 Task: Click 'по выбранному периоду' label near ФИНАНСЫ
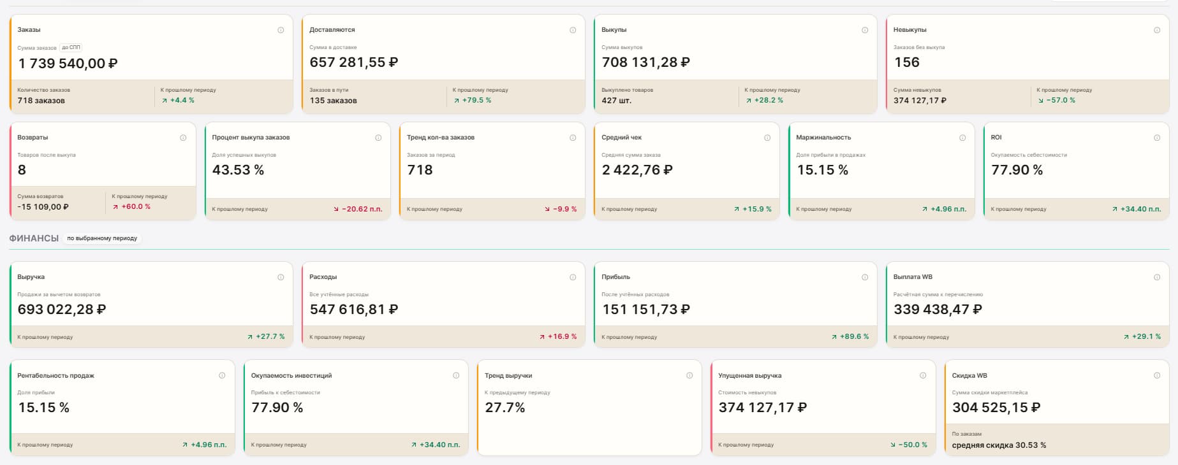click(102, 238)
